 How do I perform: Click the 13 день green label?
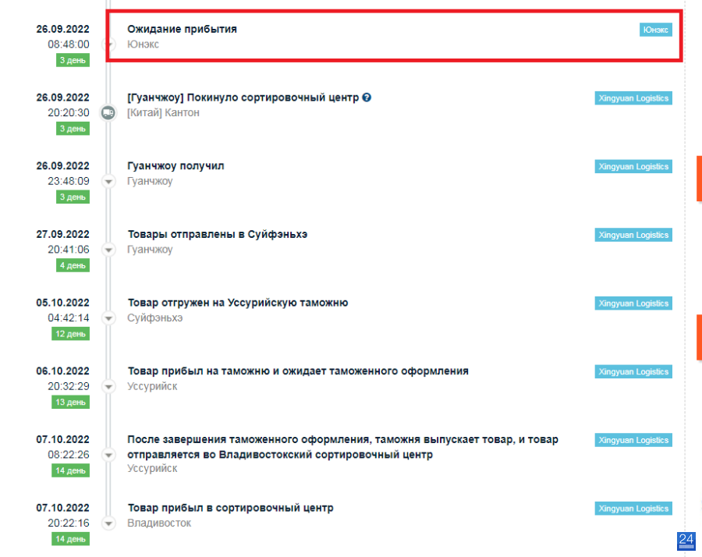(x=70, y=402)
